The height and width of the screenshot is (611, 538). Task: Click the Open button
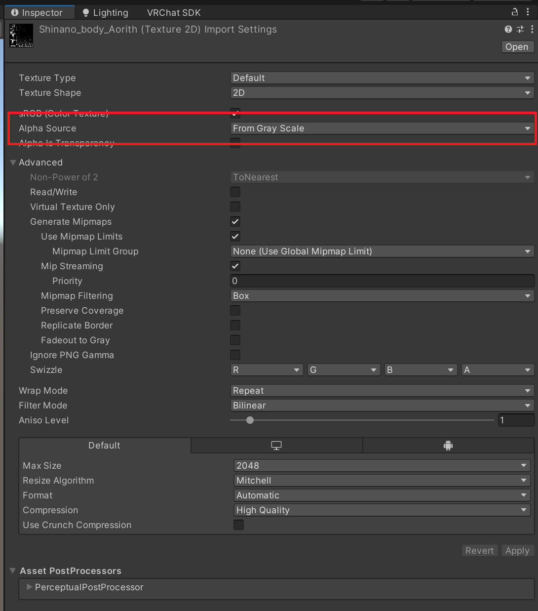[517, 47]
